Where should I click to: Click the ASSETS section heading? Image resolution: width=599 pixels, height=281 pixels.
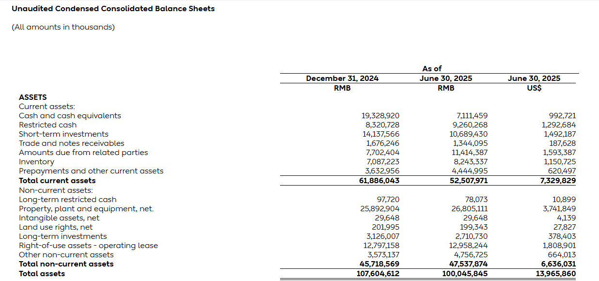tap(33, 97)
